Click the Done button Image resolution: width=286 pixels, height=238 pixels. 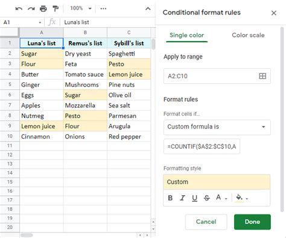pyautogui.click(x=252, y=222)
